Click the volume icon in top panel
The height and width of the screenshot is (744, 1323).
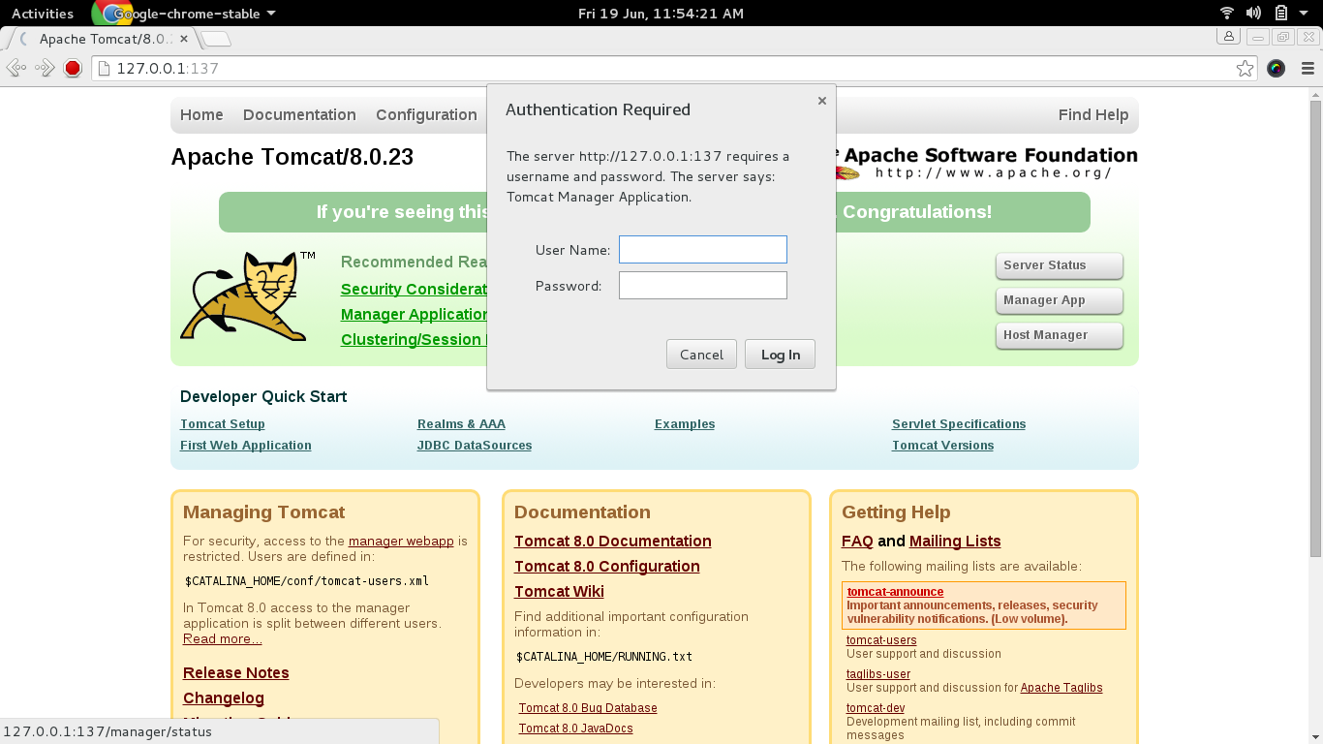tap(1253, 14)
